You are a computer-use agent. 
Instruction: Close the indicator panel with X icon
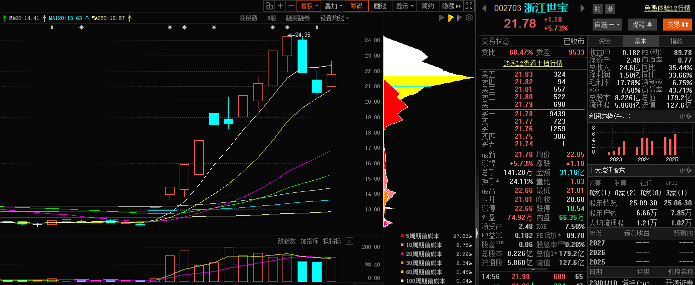point(349,241)
